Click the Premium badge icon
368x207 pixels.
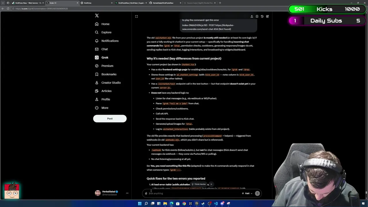click(97, 66)
